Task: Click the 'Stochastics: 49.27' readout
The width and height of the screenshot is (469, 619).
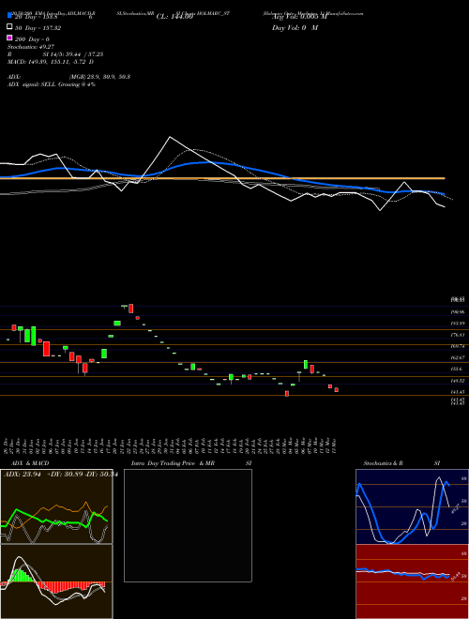Action: (31, 47)
